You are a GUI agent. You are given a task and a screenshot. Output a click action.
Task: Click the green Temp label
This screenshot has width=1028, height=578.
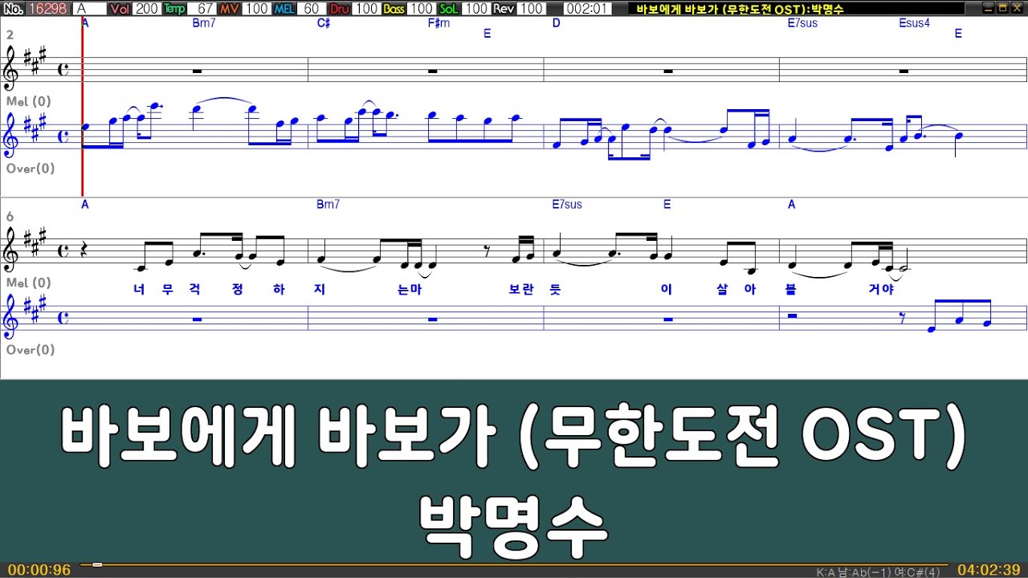click(x=174, y=8)
